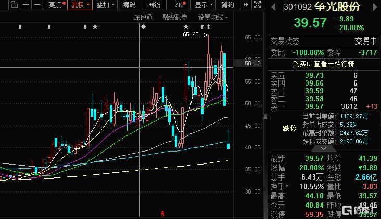The image size is (381, 219).
Task: Open the 复权 adjustment dropdown
Action: tap(80, 5)
